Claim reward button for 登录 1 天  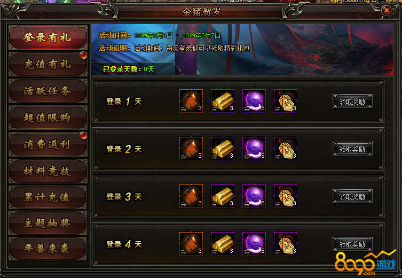pyautogui.click(x=352, y=101)
